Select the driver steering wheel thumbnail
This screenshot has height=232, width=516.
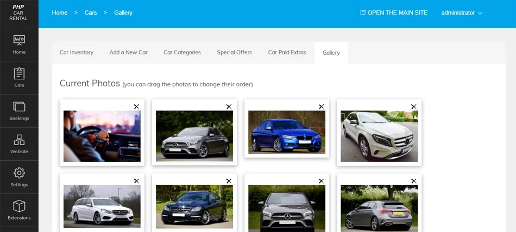click(102, 136)
